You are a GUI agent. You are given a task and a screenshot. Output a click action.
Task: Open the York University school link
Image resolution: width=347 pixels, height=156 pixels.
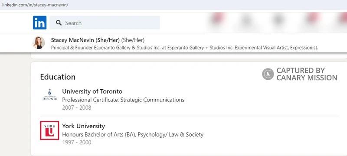tap(83, 126)
